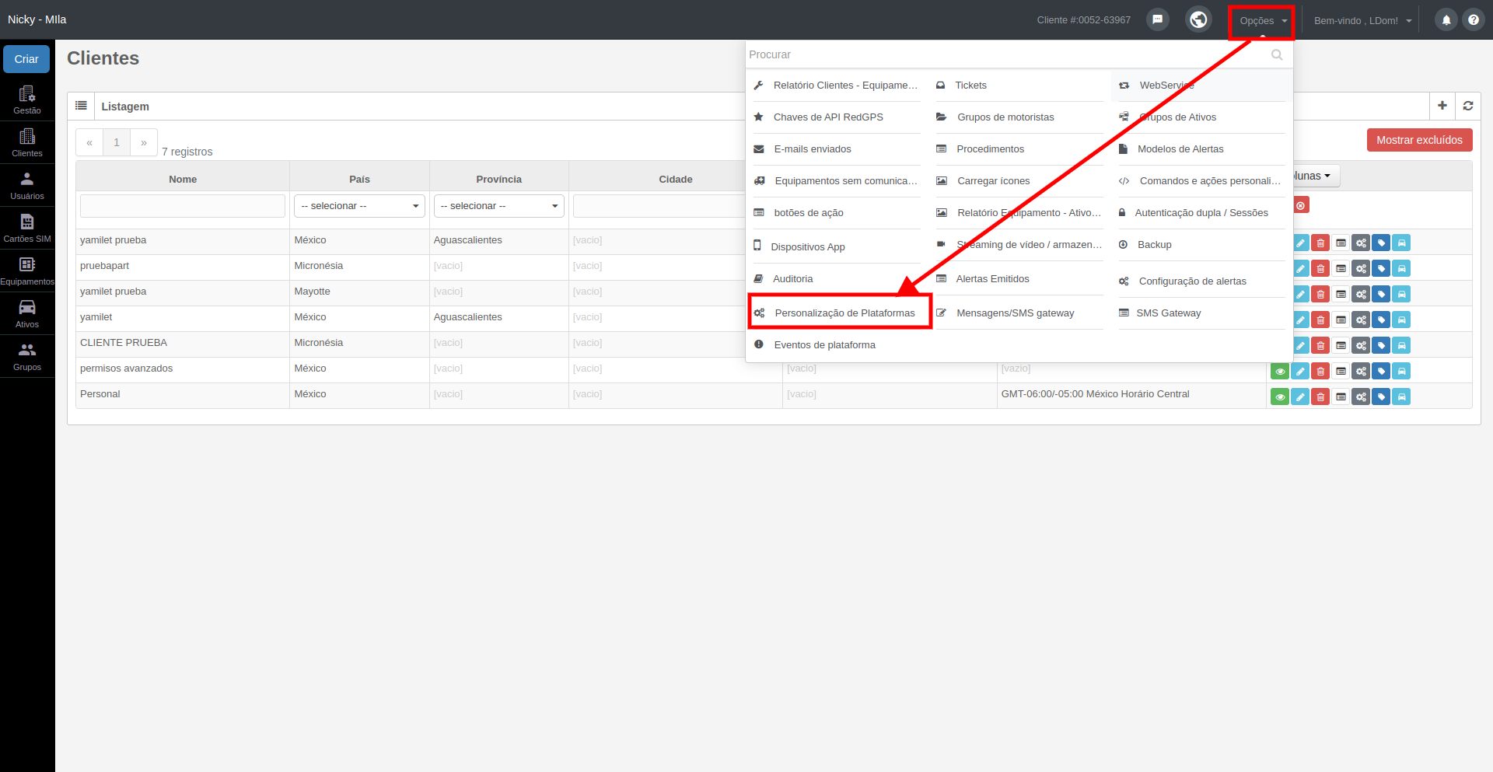Choose SMS Gateway in the options menu
This screenshot has height=772, width=1493.
(1168, 313)
